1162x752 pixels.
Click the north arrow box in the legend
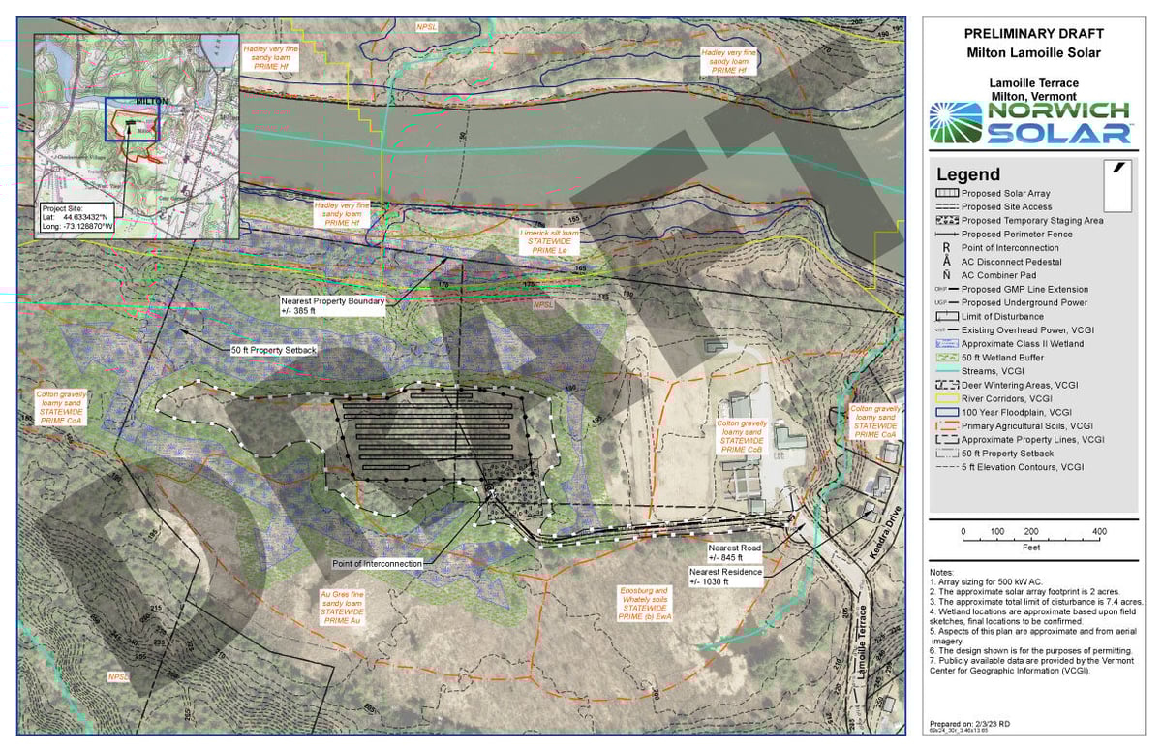coord(1118,186)
